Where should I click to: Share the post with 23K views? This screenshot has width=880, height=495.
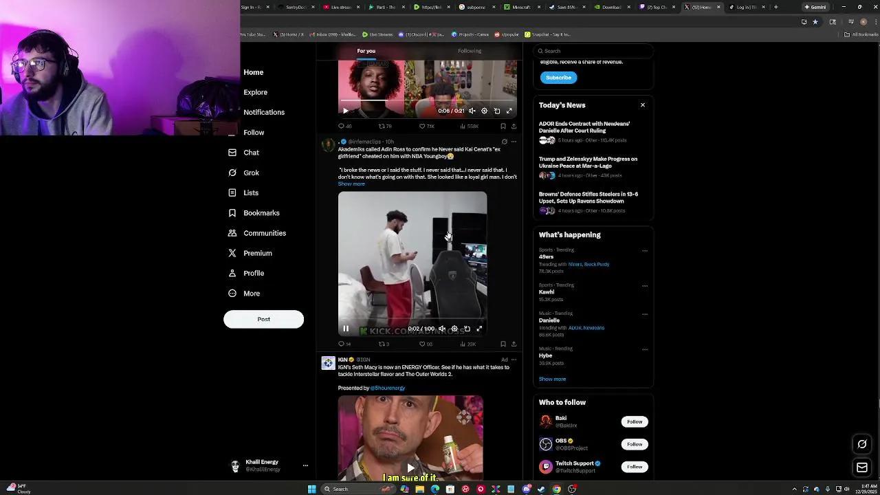pyautogui.click(x=514, y=344)
